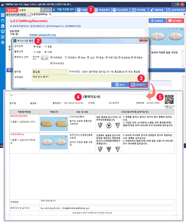This screenshot has height=222, width=186.
Task: Click 울트라셋이알서방정 drug name in preview
Action: pos(19,116)
